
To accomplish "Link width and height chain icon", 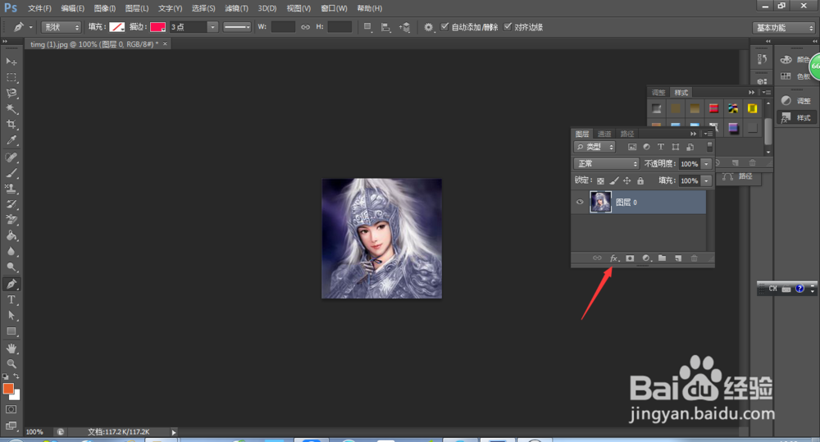I will (x=305, y=27).
